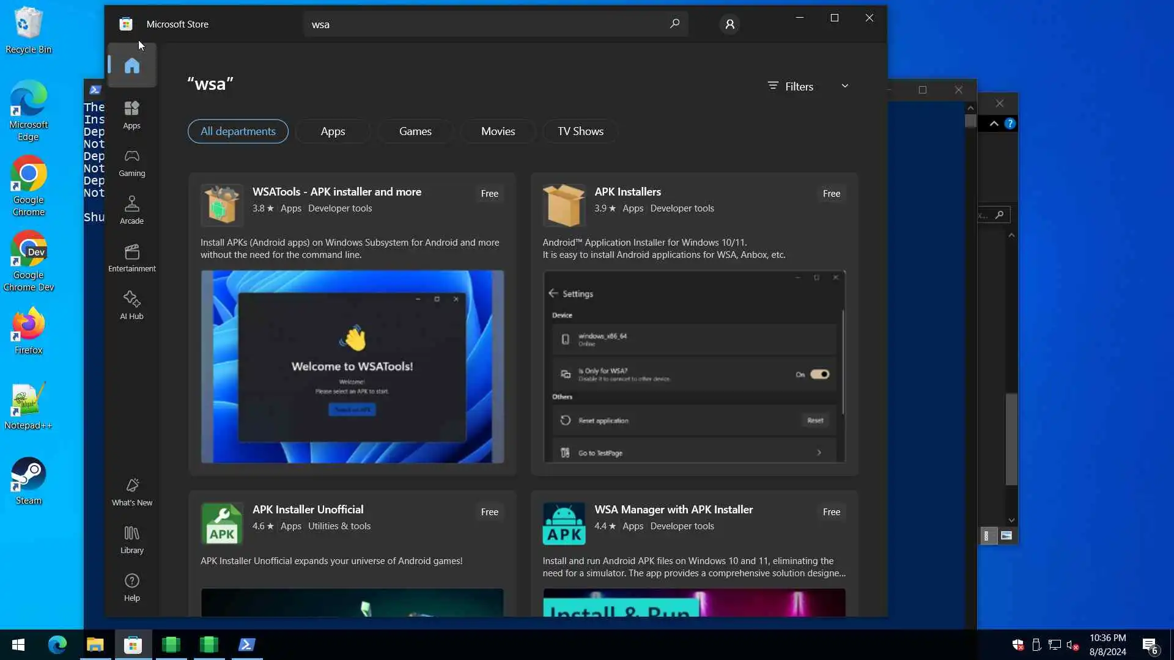This screenshot has width=1174, height=660.
Task: Open the Help sidebar icon
Action: click(x=132, y=587)
